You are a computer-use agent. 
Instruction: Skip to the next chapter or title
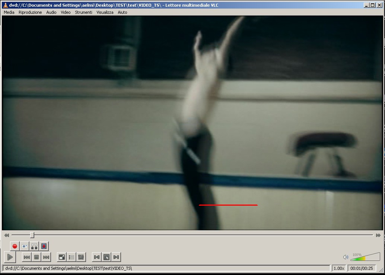(46, 257)
